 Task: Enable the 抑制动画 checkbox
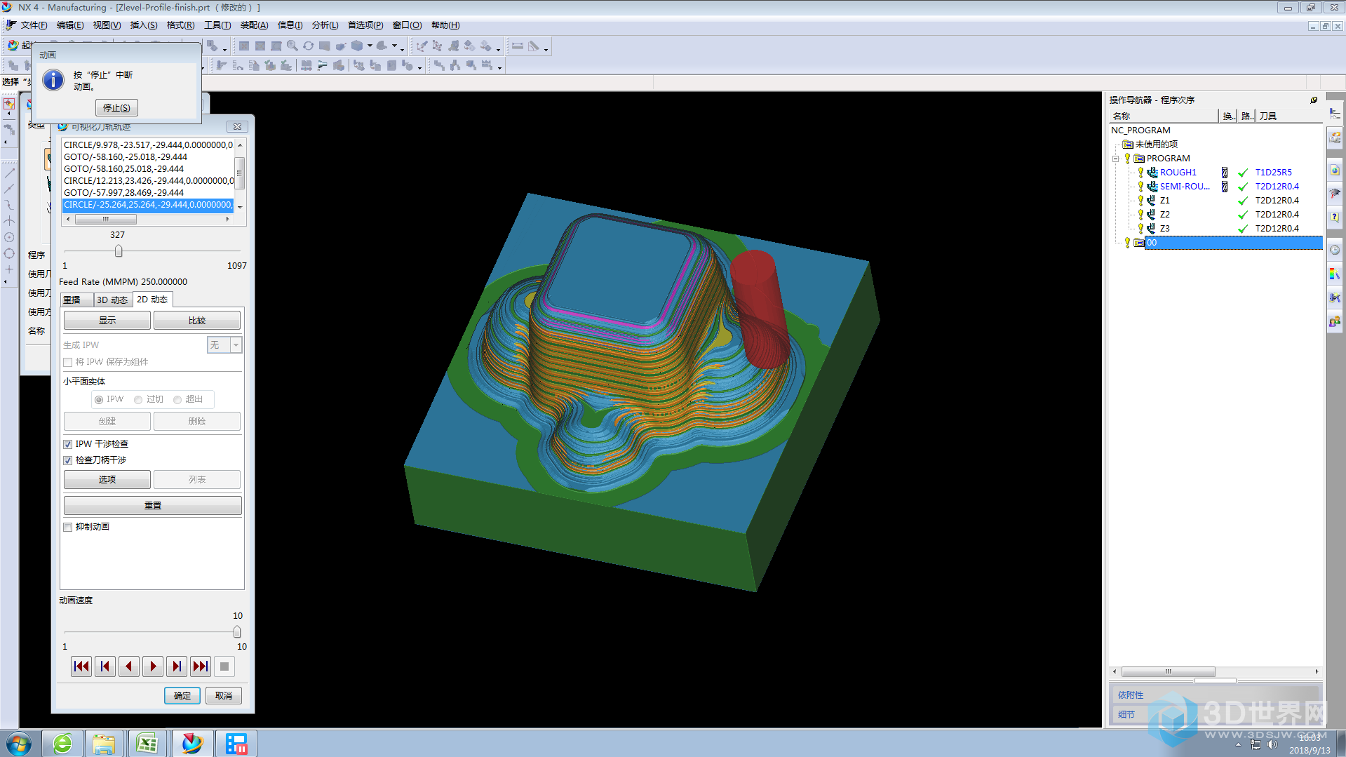coord(68,527)
